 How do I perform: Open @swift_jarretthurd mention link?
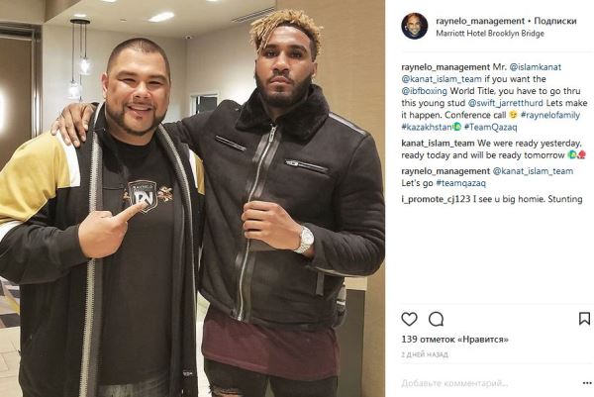click(x=506, y=103)
